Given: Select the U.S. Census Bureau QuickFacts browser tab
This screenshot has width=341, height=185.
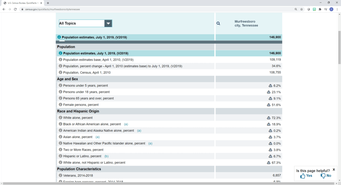Looking at the screenshot, I should click(23, 3).
